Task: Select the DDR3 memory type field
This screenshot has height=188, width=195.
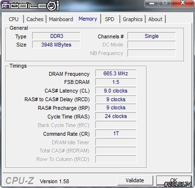Action: point(56,36)
